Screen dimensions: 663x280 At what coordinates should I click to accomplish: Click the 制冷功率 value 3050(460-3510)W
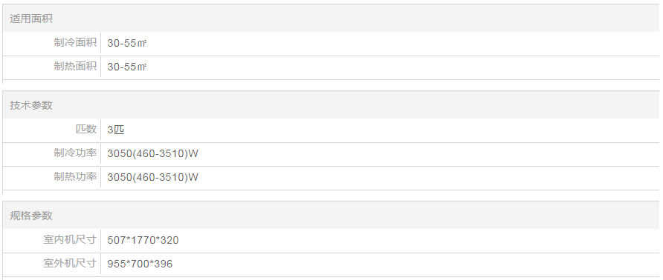[152, 153]
